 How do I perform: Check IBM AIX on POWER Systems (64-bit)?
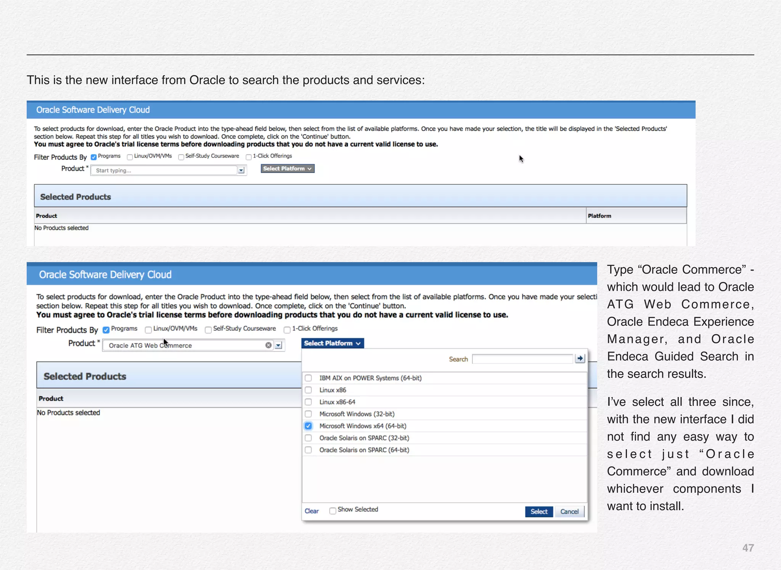click(x=308, y=378)
